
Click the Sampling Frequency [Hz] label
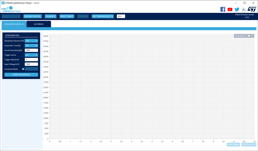14,41
